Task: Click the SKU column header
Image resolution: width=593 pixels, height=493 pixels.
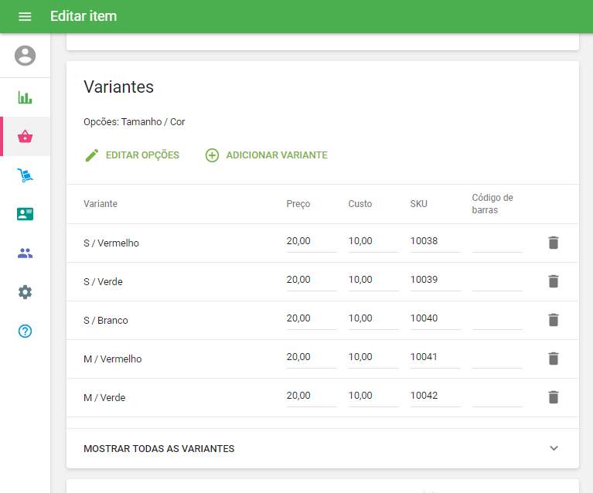Action: (418, 204)
